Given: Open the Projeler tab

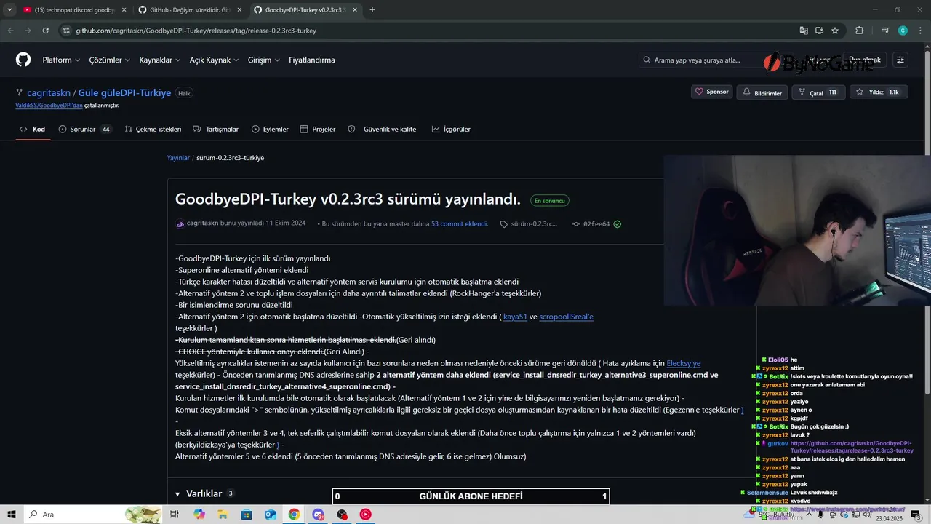Looking at the screenshot, I should click(x=318, y=129).
